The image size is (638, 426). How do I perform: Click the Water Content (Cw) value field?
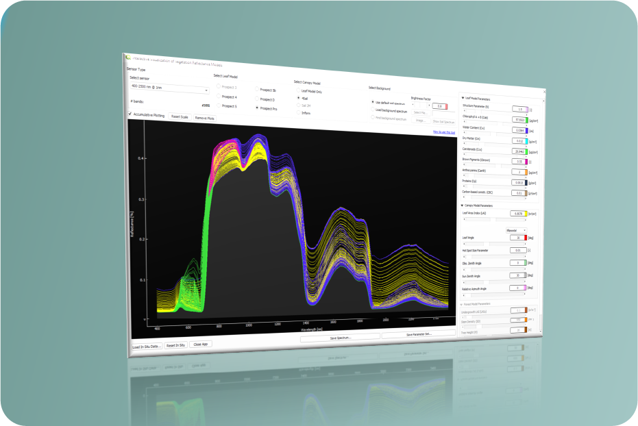click(519, 130)
